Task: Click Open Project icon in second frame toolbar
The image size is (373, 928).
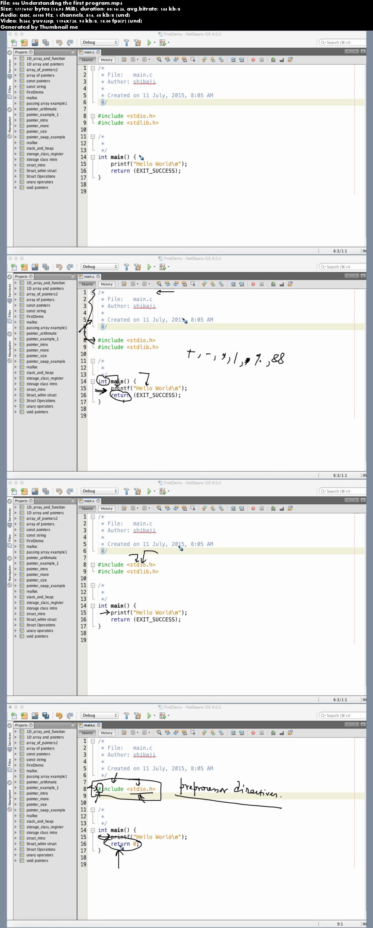Action: click(35, 267)
